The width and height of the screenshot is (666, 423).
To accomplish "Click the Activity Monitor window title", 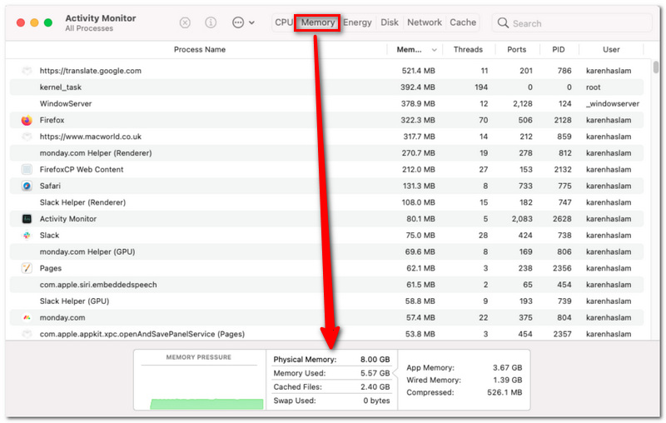I will [101, 18].
